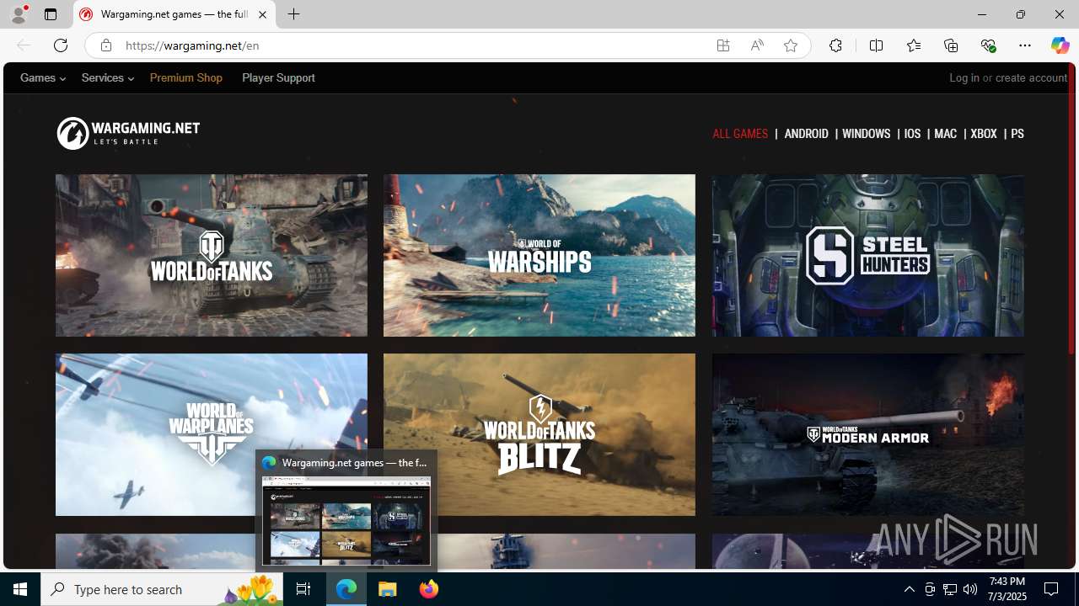Click the create account link

click(x=1031, y=77)
